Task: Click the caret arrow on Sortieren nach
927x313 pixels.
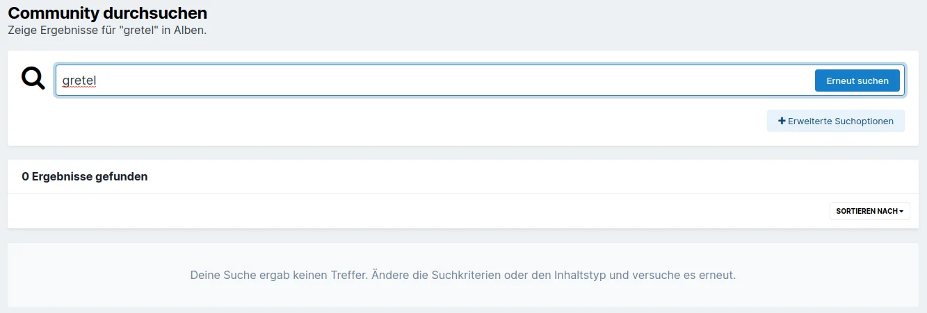Action: pos(901,211)
